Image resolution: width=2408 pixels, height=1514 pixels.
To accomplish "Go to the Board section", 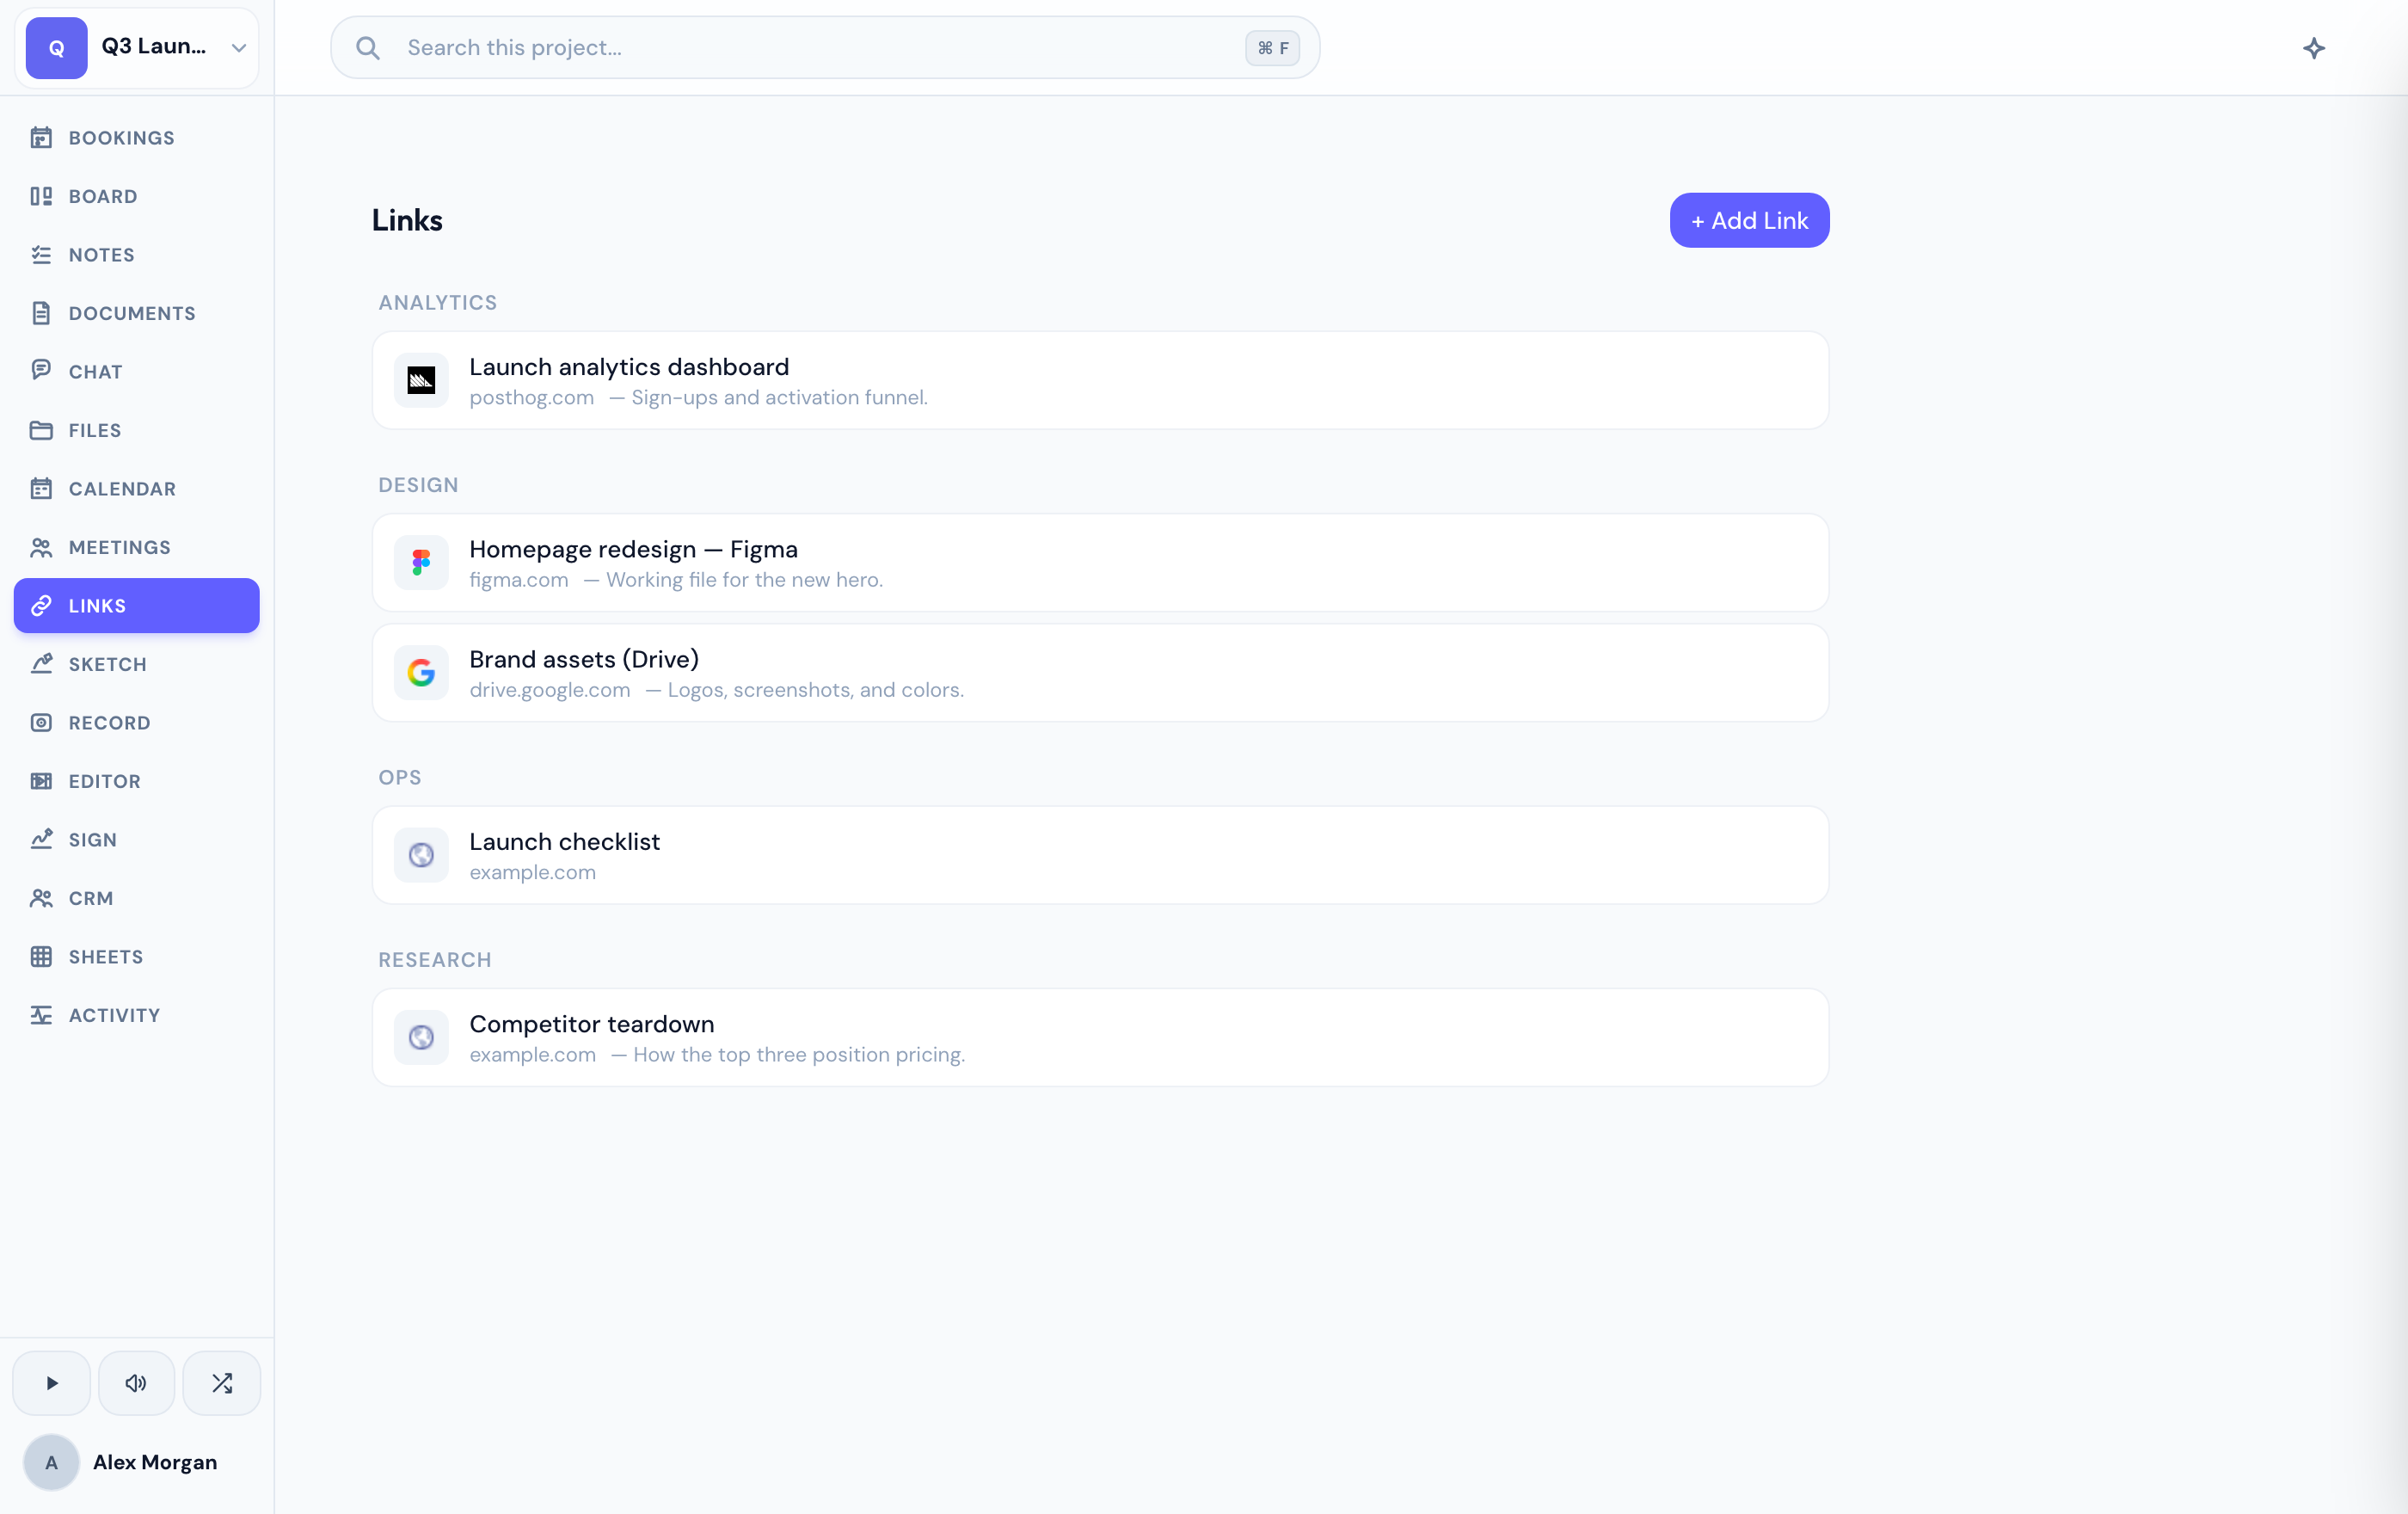I will point(137,196).
